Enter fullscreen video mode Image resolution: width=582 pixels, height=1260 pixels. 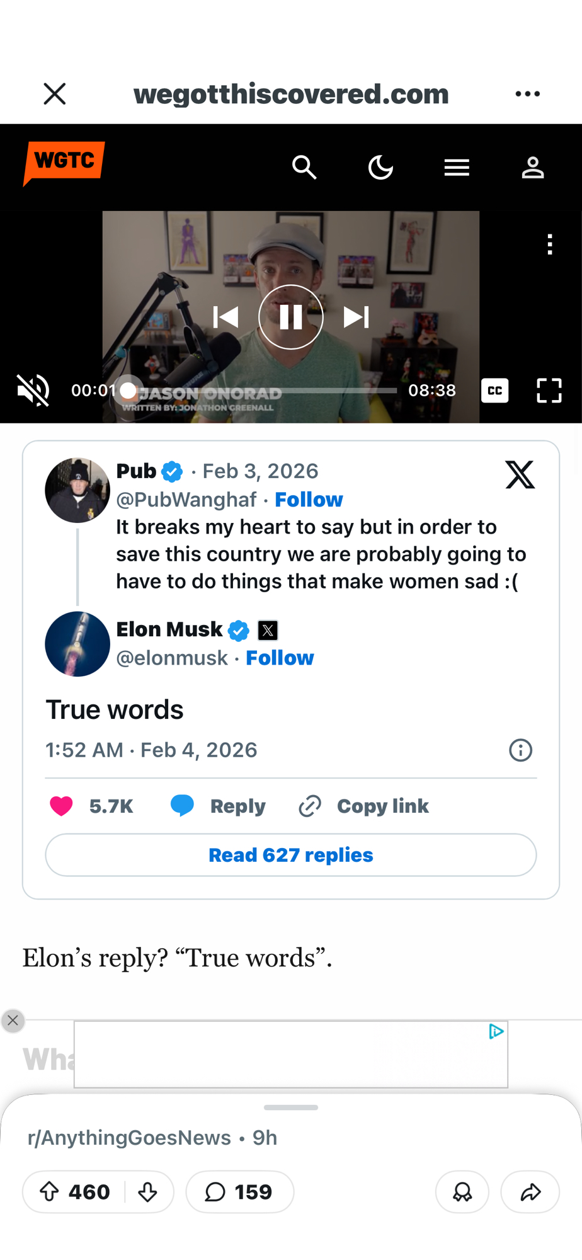[x=549, y=391]
